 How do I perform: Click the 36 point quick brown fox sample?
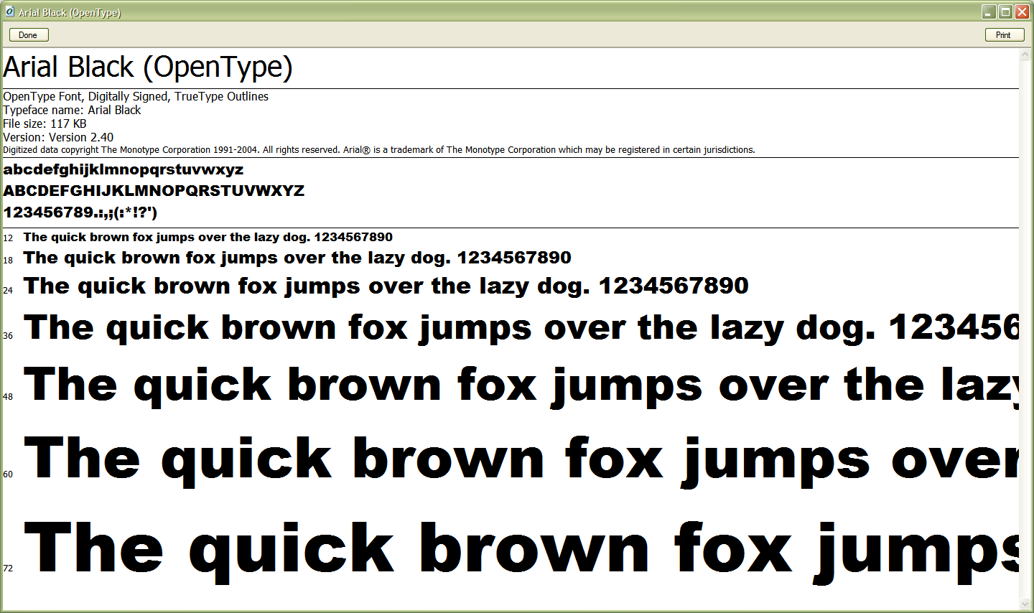coord(521,329)
